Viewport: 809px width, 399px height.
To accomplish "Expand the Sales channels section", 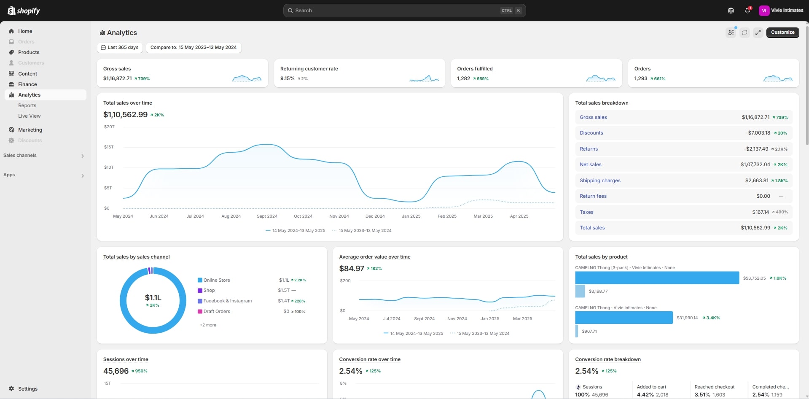I will click(83, 156).
